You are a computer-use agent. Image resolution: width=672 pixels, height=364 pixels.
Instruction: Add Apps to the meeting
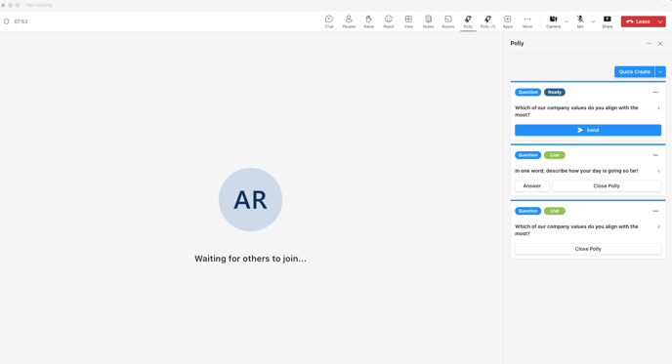point(508,21)
